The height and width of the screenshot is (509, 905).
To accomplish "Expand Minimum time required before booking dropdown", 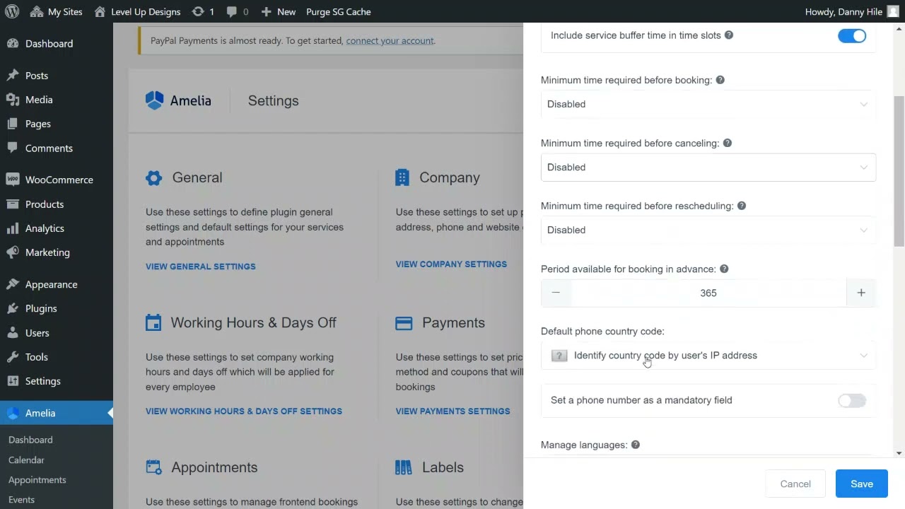I will point(708,104).
